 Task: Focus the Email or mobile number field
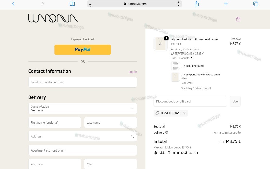83,82
